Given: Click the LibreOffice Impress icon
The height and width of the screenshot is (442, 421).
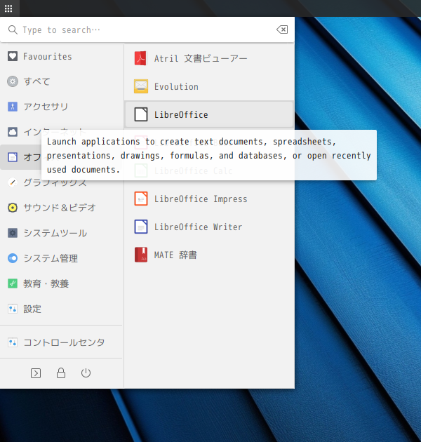Looking at the screenshot, I should click(x=141, y=199).
